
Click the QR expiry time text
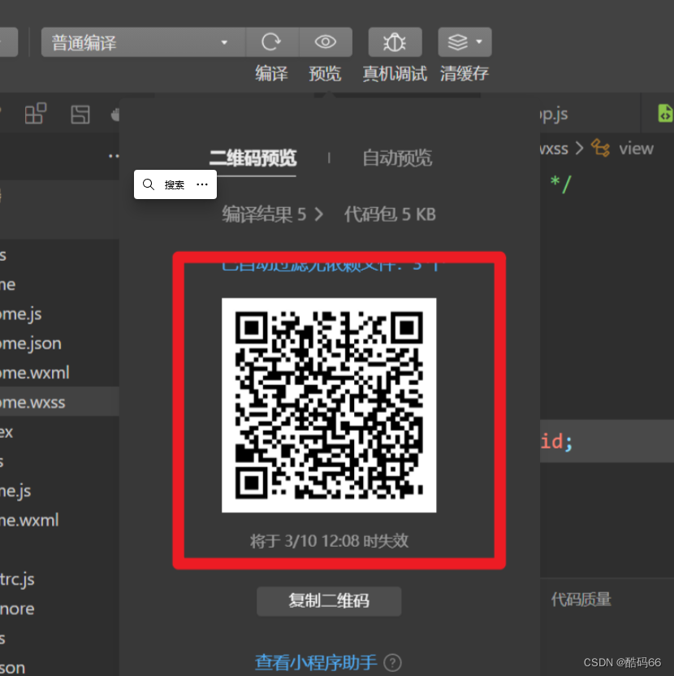click(x=329, y=540)
